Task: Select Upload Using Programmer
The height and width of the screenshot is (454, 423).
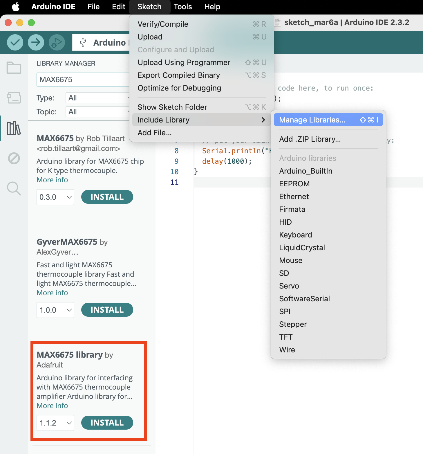Action: [202, 62]
